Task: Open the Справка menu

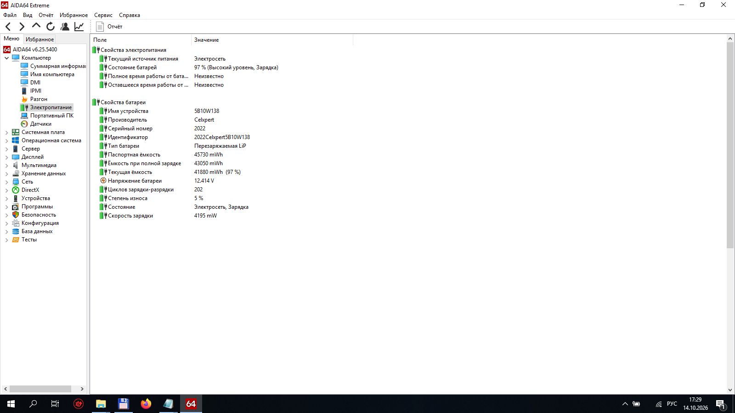Action: [x=130, y=15]
